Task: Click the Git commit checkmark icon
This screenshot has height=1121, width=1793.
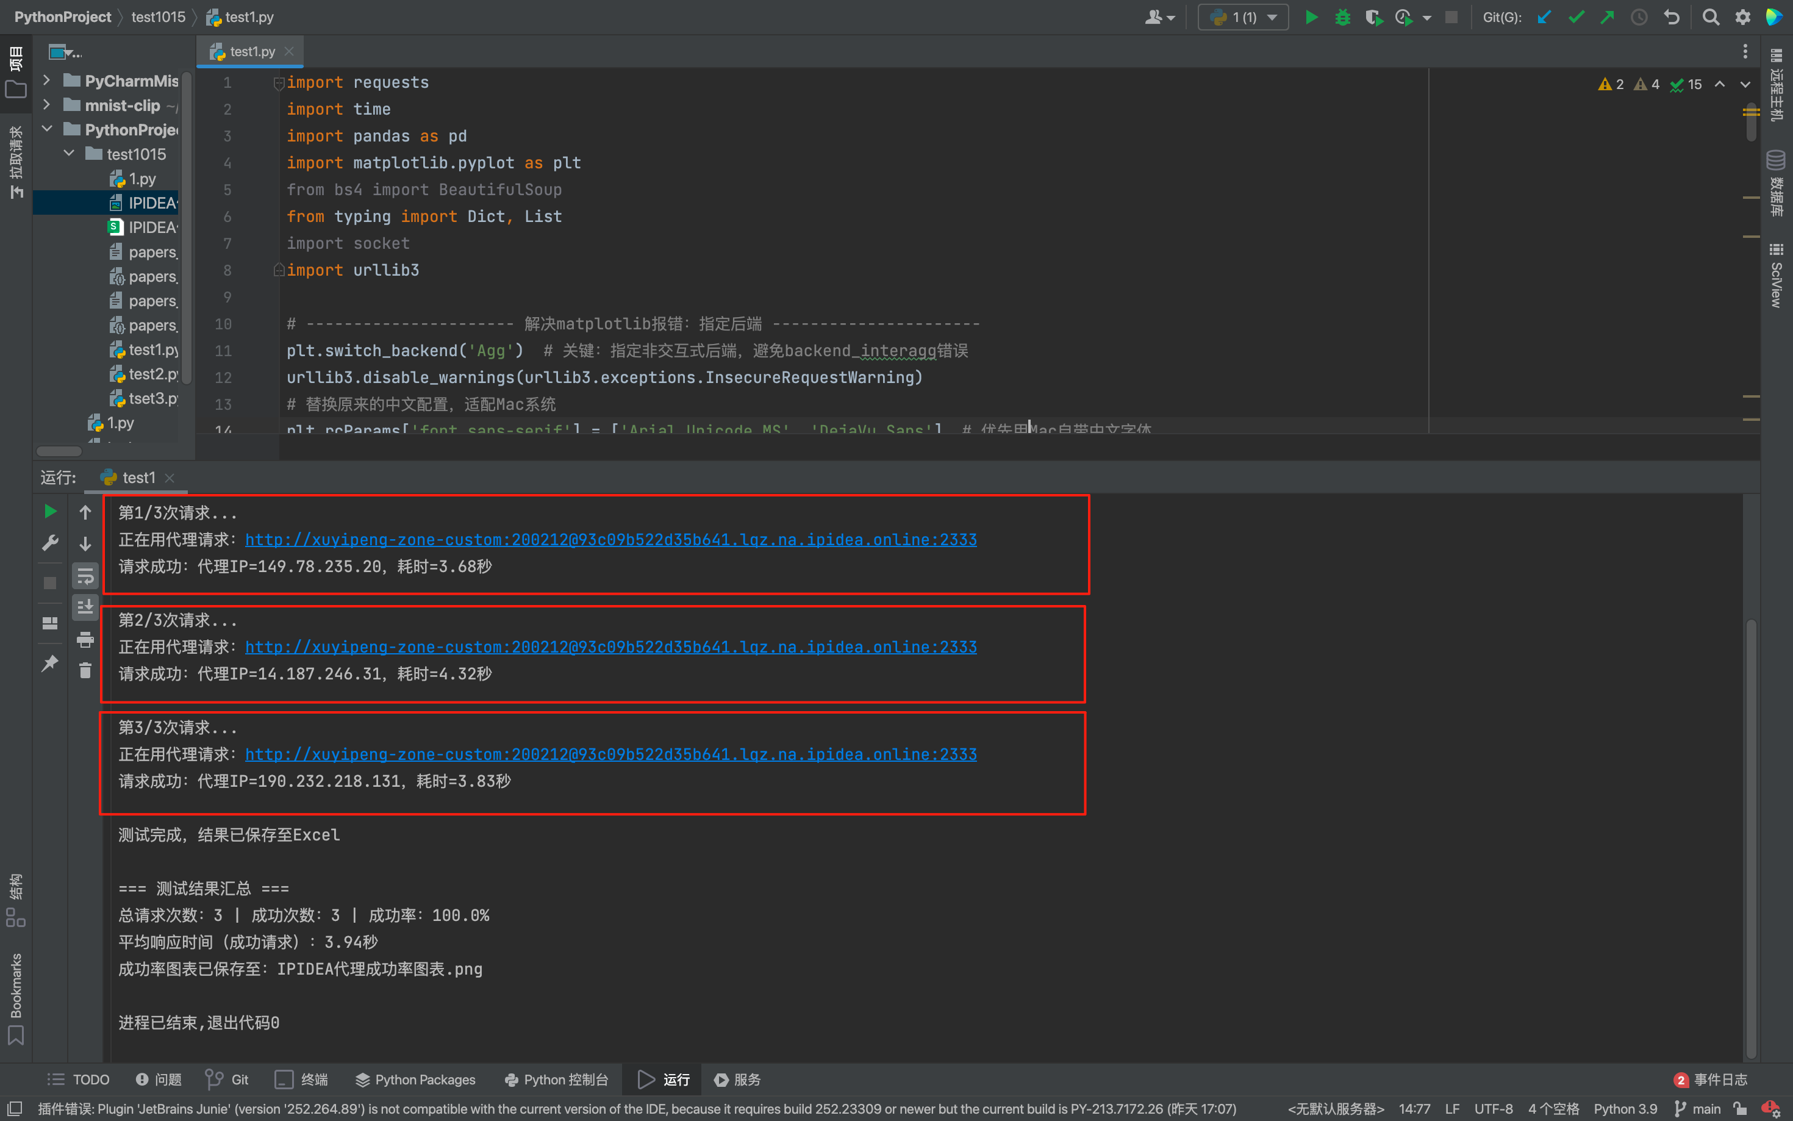Action: tap(1576, 17)
